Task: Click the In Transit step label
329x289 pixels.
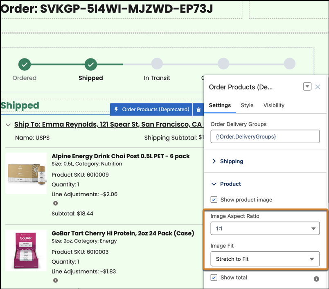Action: tap(157, 78)
